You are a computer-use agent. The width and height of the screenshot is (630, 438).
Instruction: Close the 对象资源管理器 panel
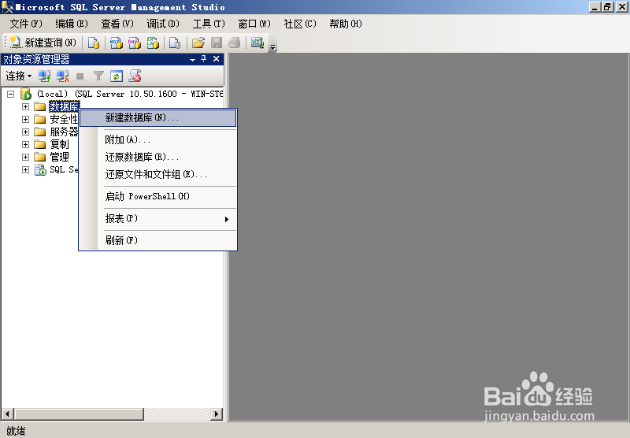coord(216,59)
